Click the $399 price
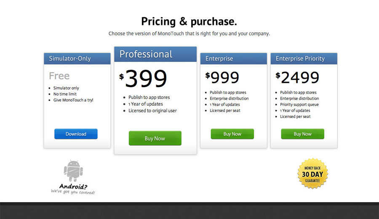Viewport: 379px width, 219px height. (x=143, y=78)
